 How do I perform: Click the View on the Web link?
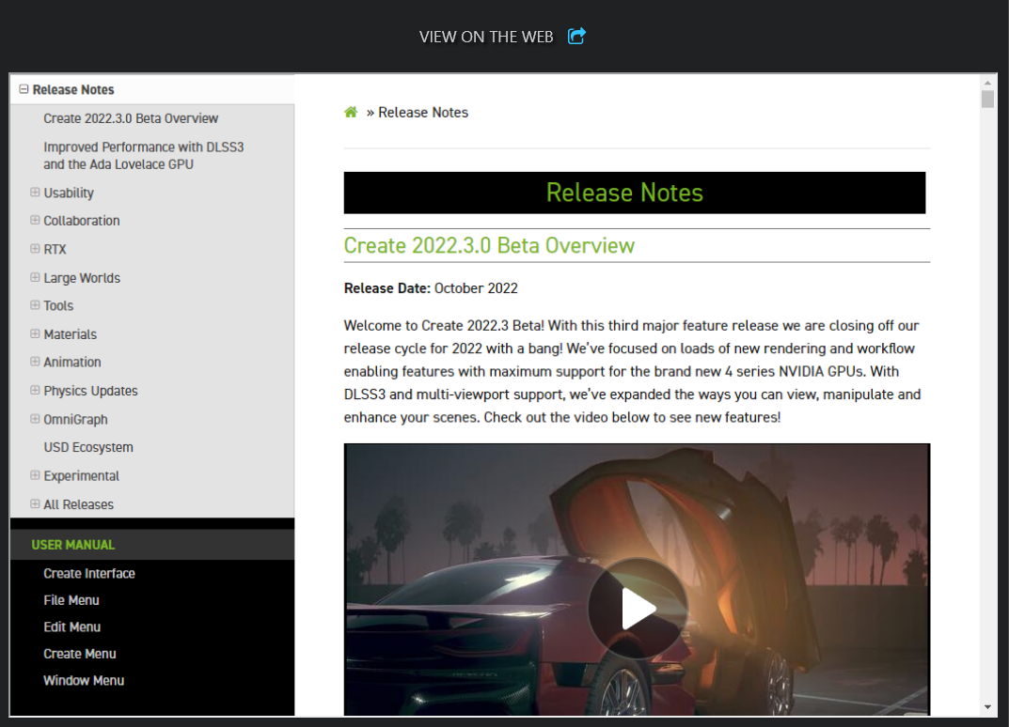[x=486, y=37]
